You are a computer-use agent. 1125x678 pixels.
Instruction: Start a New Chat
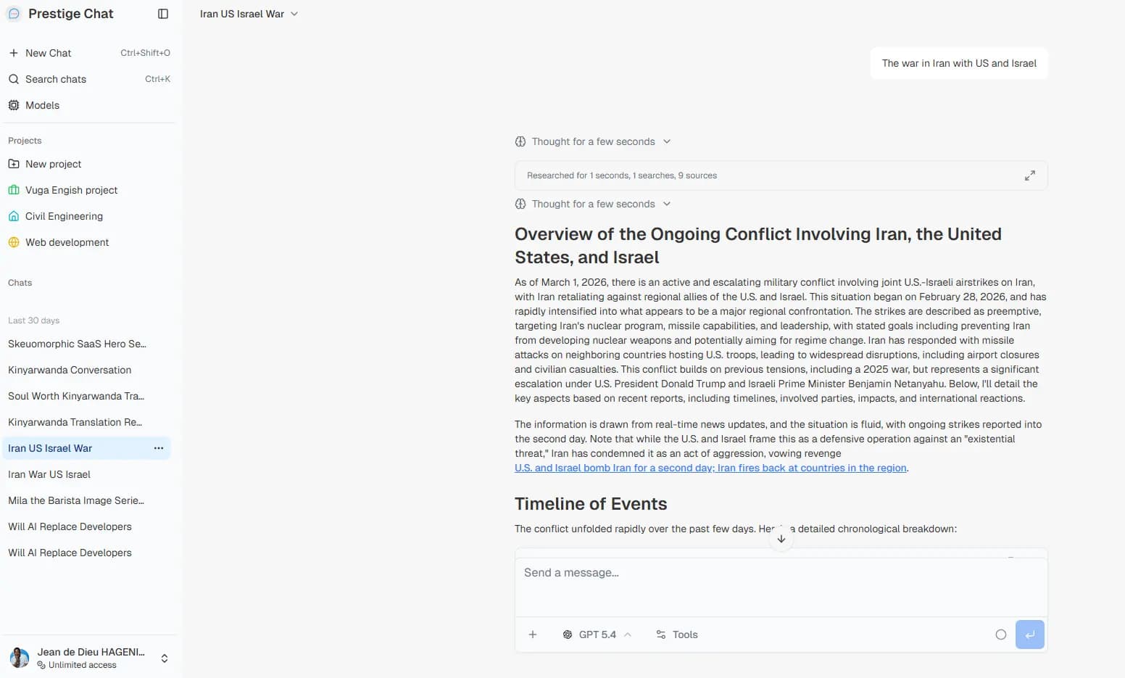click(x=48, y=53)
